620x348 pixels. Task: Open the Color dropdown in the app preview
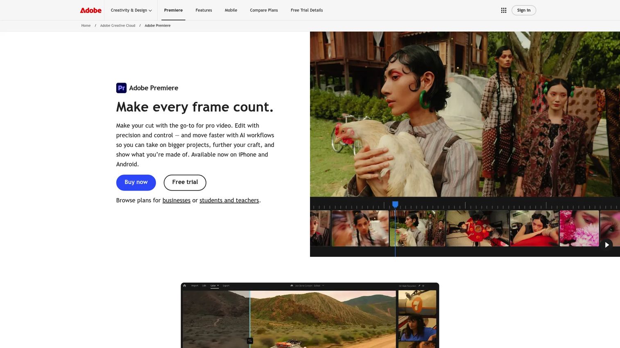pos(215,285)
